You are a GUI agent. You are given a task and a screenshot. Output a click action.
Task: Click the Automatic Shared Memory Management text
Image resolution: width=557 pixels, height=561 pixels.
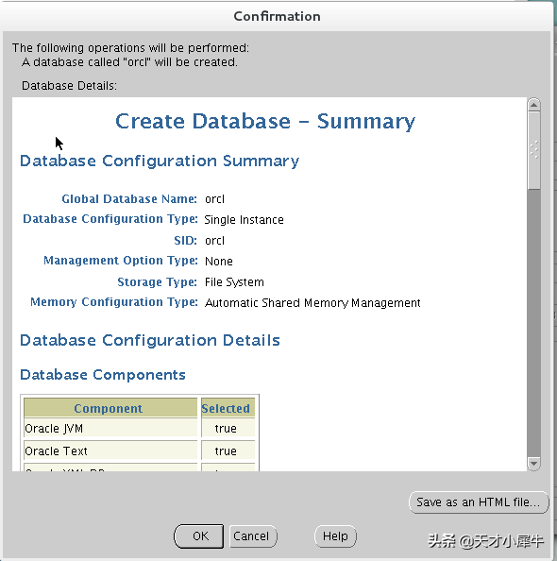pyautogui.click(x=312, y=303)
